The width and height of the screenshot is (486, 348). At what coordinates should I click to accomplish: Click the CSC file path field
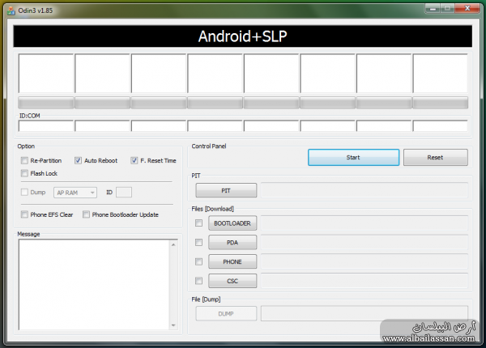click(364, 281)
